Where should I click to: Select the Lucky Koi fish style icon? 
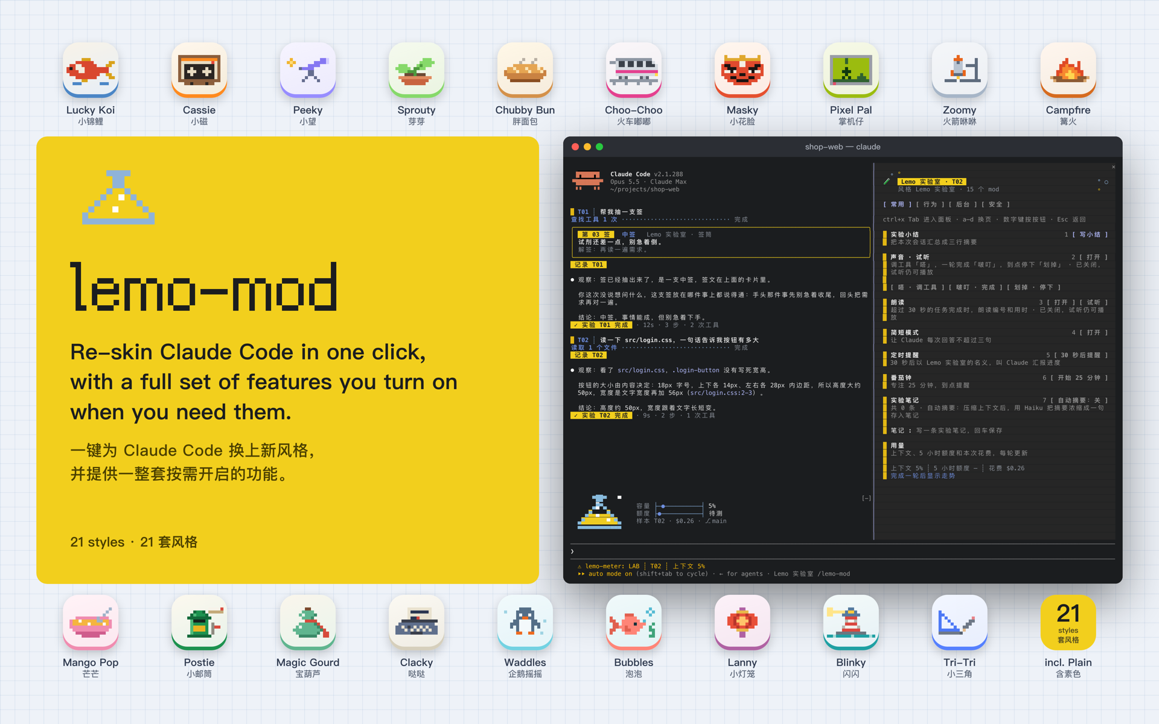91,70
